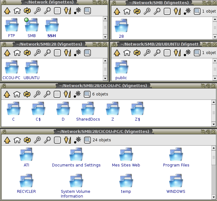Viewport: 217px width, 201px height.
Task: Toggle hidden files in SMB/28 window
Action: click(77, 53)
